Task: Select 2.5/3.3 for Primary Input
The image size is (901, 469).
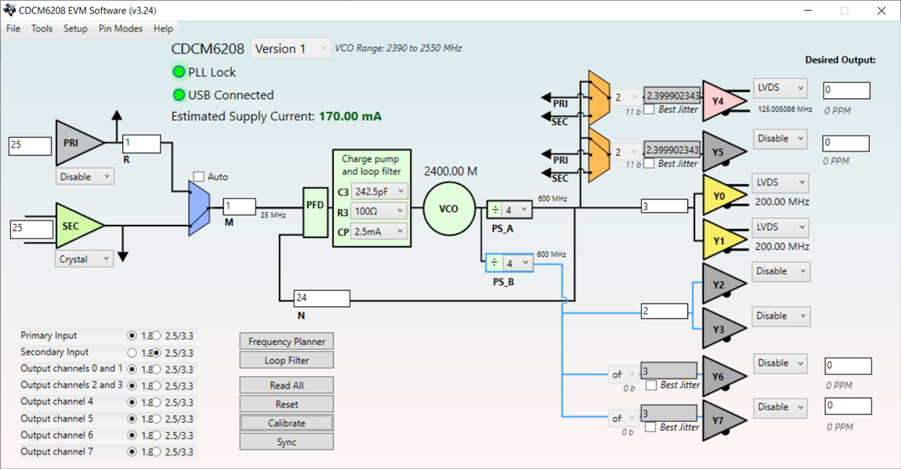Action: point(156,336)
